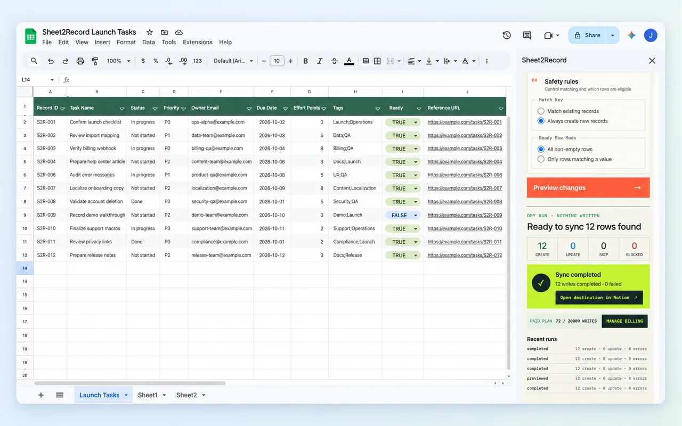Open the text color picker
682x426 pixels.
[349, 61]
